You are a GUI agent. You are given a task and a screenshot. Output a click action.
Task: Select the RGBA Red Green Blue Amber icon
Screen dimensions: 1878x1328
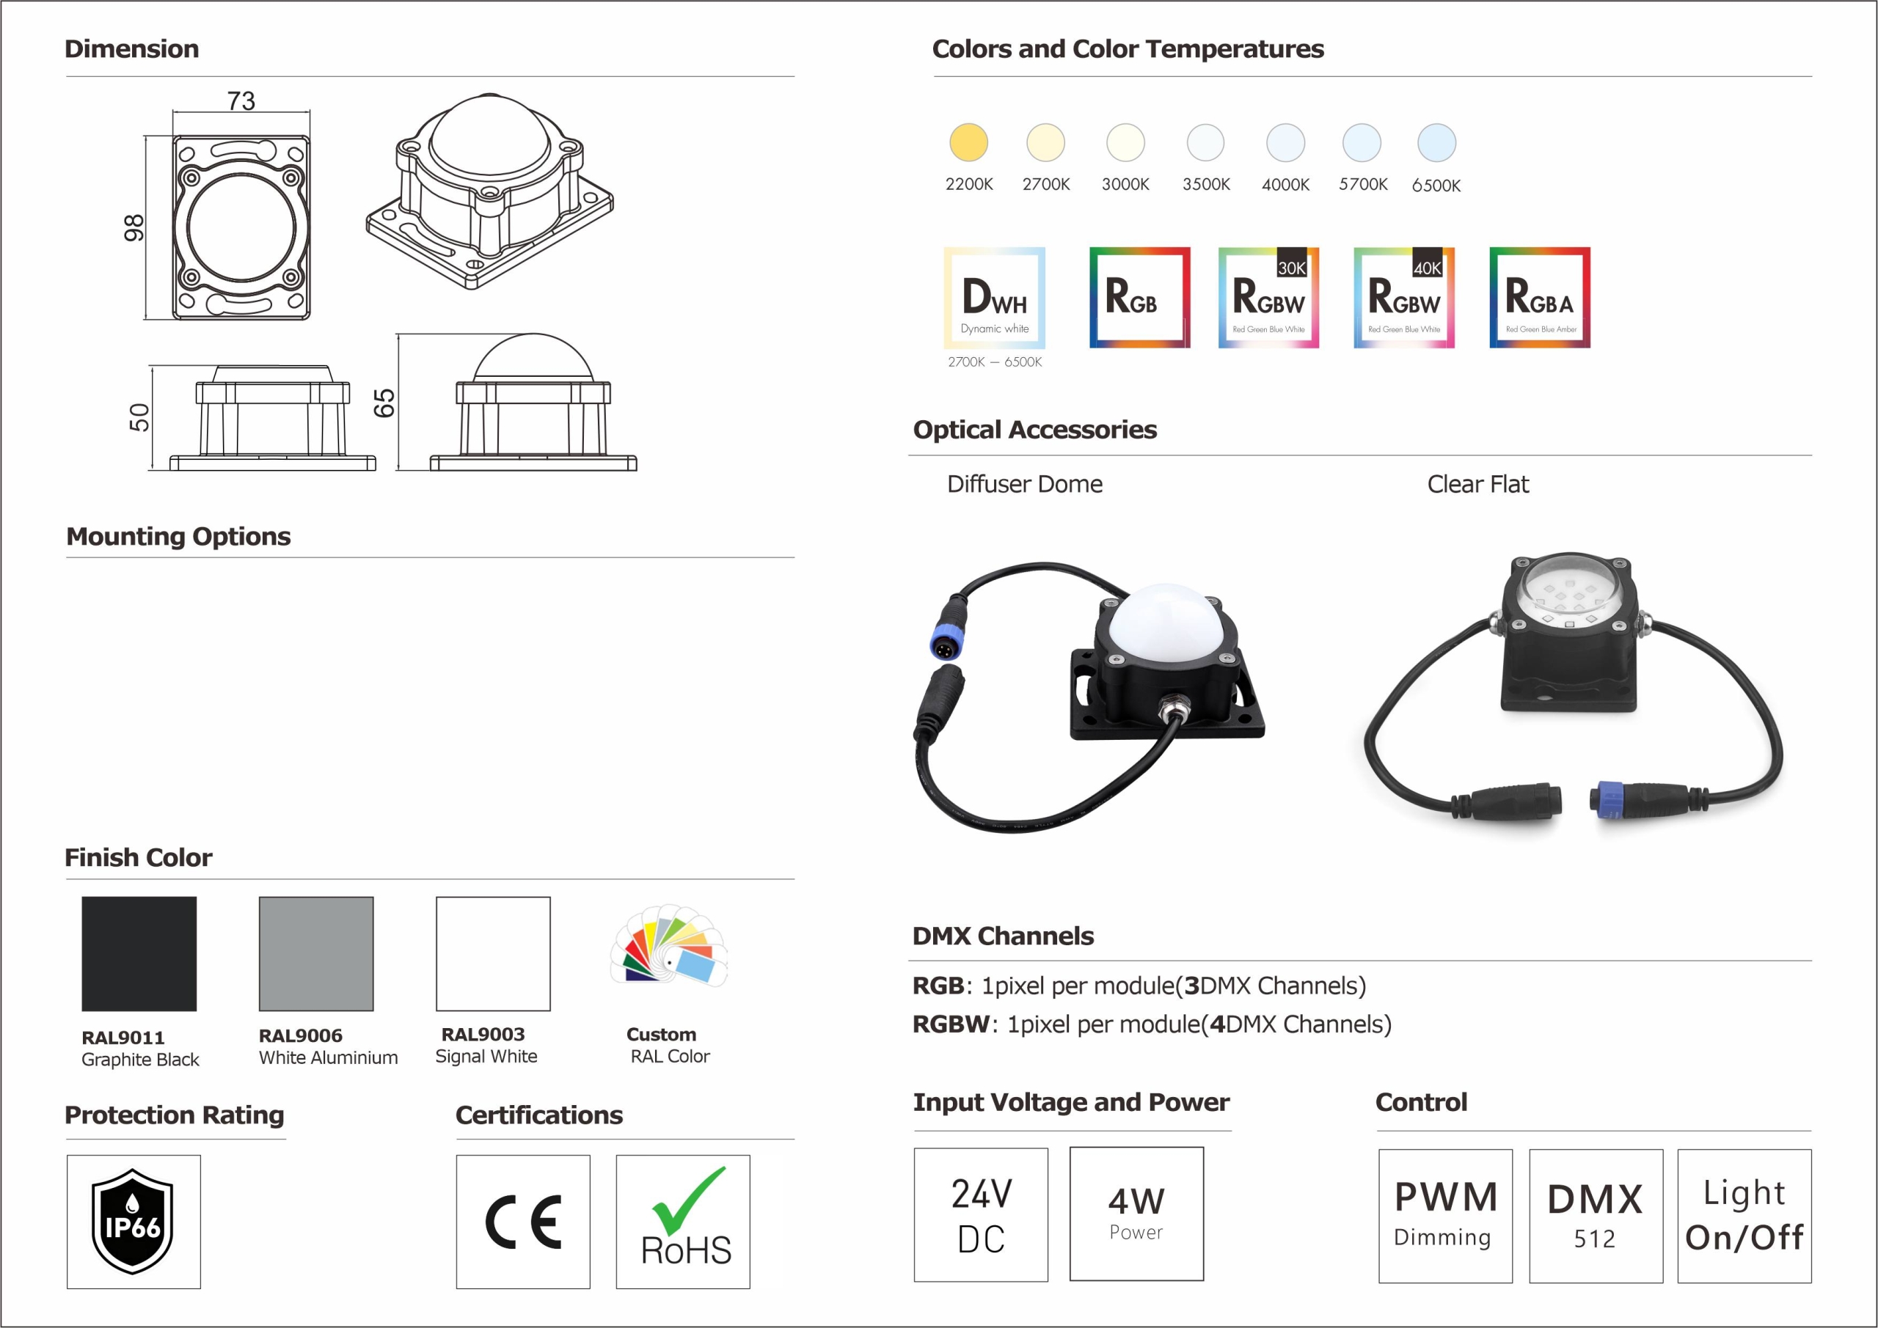coord(1539,298)
